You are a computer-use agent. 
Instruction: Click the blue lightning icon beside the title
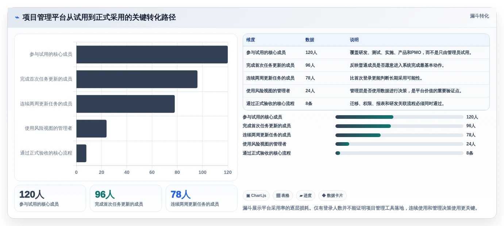pyautogui.click(x=17, y=17)
